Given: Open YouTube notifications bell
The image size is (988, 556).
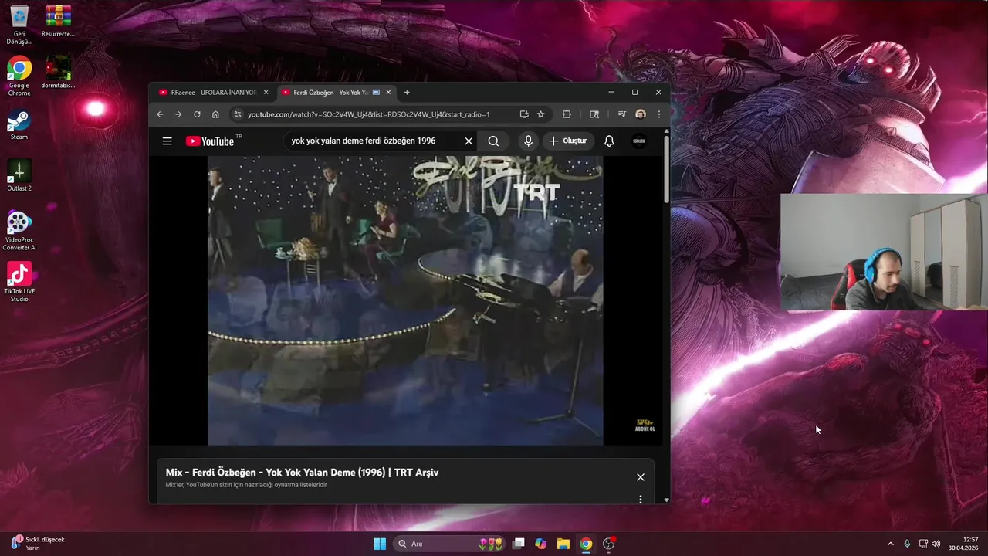Looking at the screenshot, I should click(x=609, y=141).
